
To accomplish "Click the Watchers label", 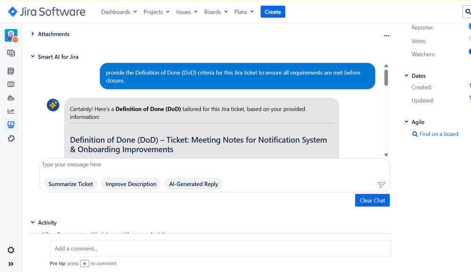I will tap(423, 54).
